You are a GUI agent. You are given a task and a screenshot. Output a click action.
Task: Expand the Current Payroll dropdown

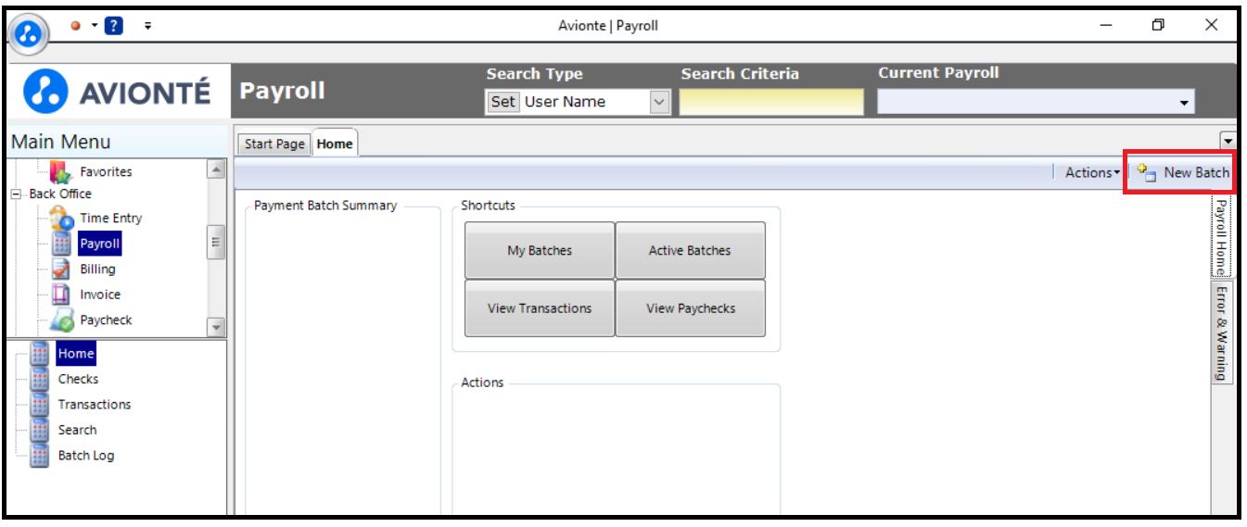[1184, 103]
